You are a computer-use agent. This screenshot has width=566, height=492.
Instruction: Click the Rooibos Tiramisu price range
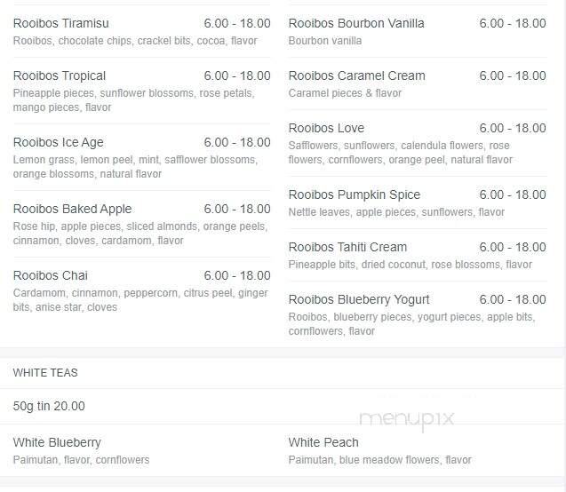[237, 23]
